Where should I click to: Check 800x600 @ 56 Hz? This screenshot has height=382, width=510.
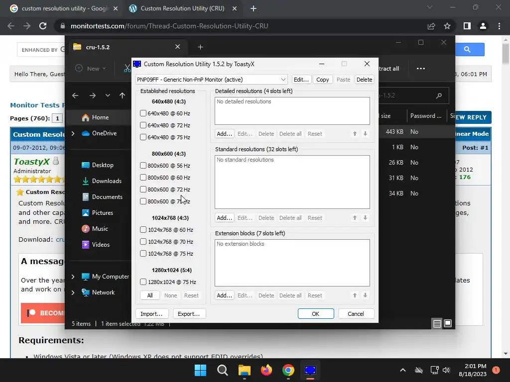click(143, 166)
